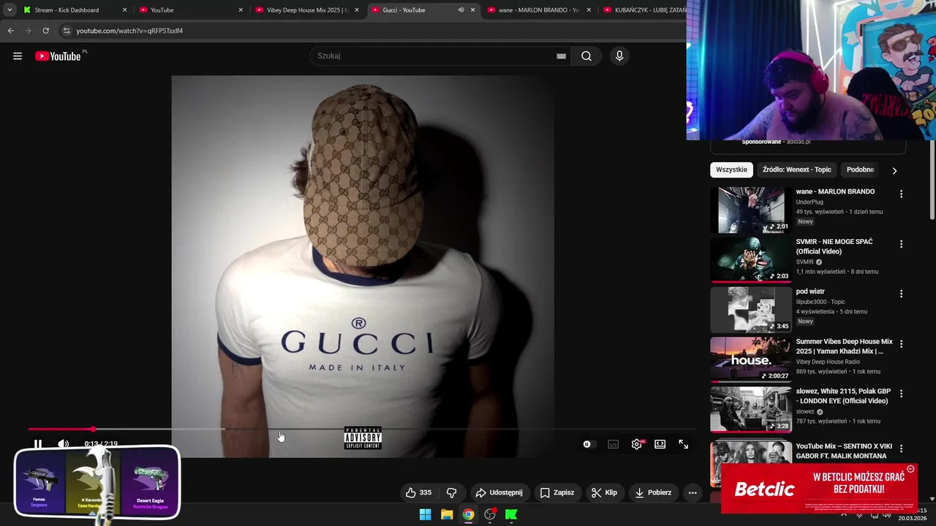936x526 pixels.
Task: Seek on the video progress bar
Action: click(362, 429)
